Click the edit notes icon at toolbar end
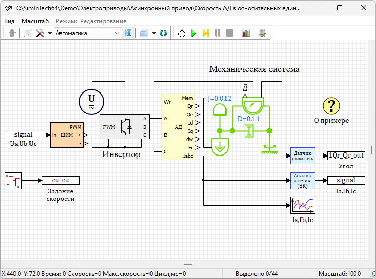 [x=262, y=33]
